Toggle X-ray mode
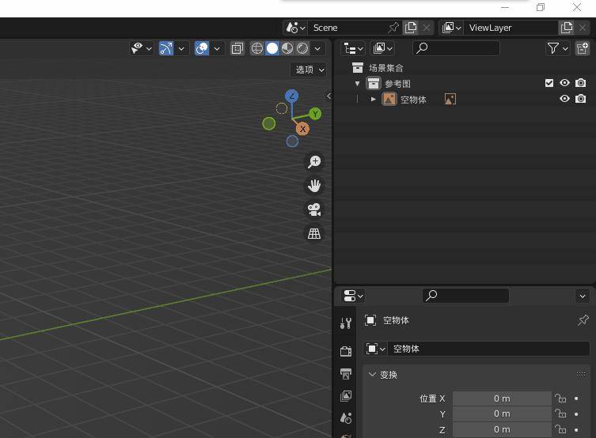596x438 pixels. [237, 48]
